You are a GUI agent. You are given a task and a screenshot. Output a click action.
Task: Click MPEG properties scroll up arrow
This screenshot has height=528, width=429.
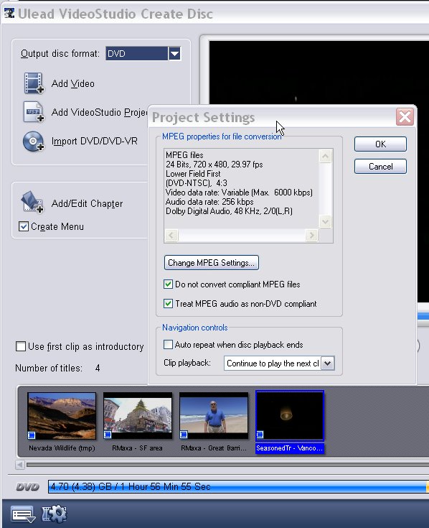[326, 156]
